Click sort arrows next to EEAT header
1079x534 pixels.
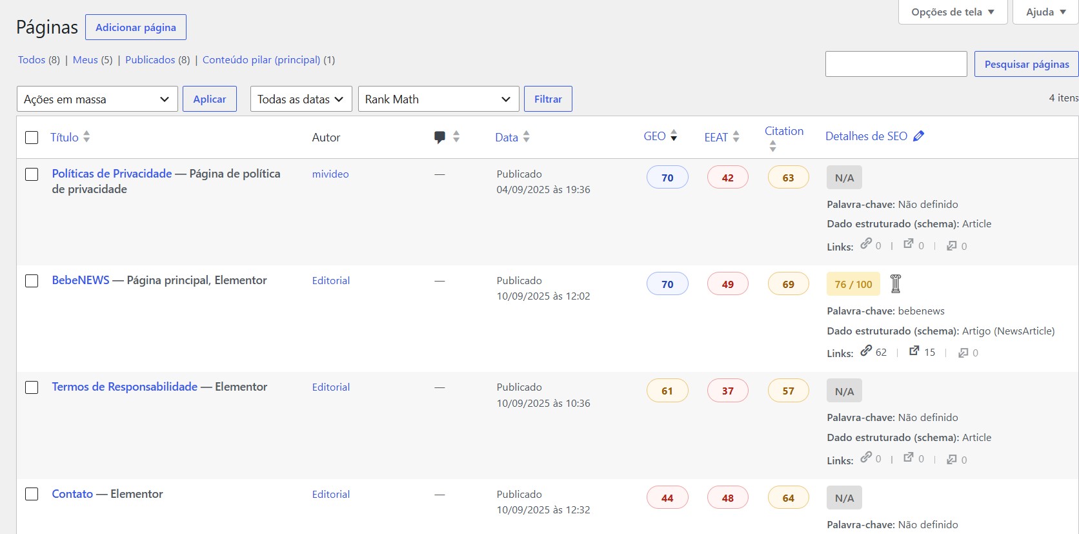(x=736, y=137)
